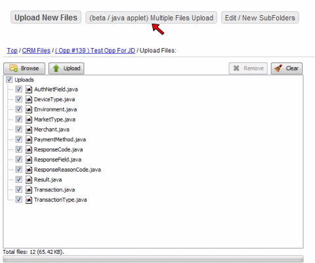315x263 pixels.
Task: Open the Opp #139 Test Opp For JD link
Action: 95,51
